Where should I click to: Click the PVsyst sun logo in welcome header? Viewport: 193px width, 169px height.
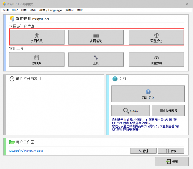tap(12, 19)
